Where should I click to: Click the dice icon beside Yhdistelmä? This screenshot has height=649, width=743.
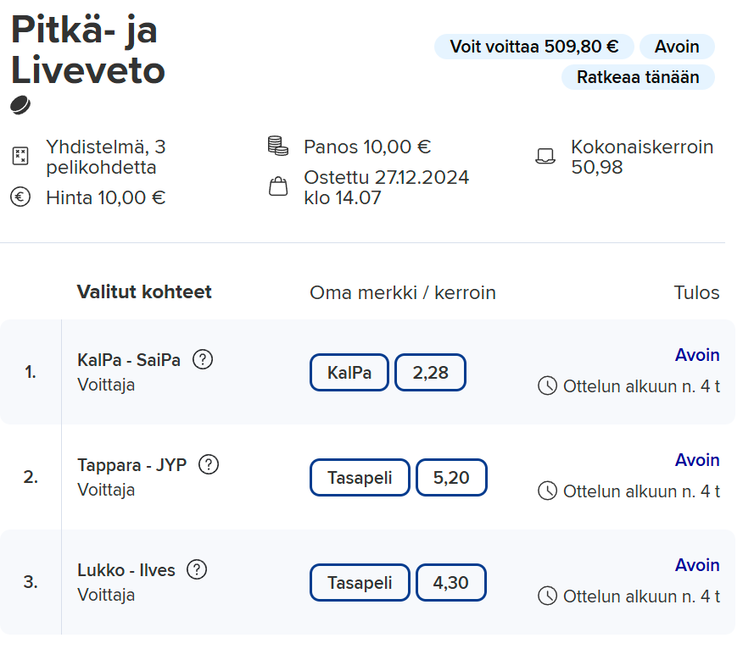20,156
